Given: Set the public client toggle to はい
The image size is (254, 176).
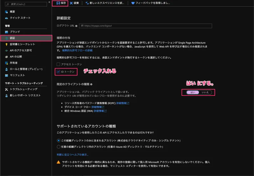Looking at the screenshot, I should tap(193, 92).
